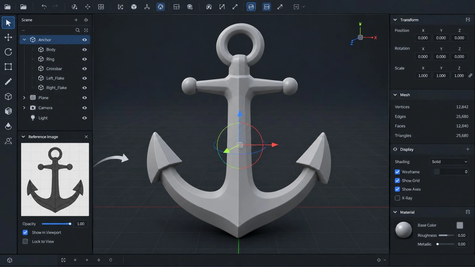Viewport: 475px width, 267px height.
Task: Click the Anchor row in scene tree
Action: click(55, 40)
